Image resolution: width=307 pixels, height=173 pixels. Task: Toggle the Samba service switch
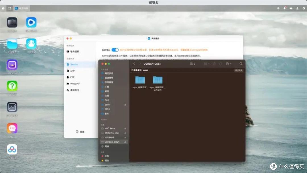click(115, 50)
